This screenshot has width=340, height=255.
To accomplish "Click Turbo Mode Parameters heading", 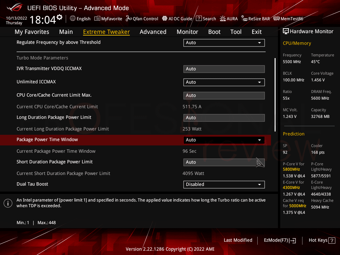I will coord(42,58).
